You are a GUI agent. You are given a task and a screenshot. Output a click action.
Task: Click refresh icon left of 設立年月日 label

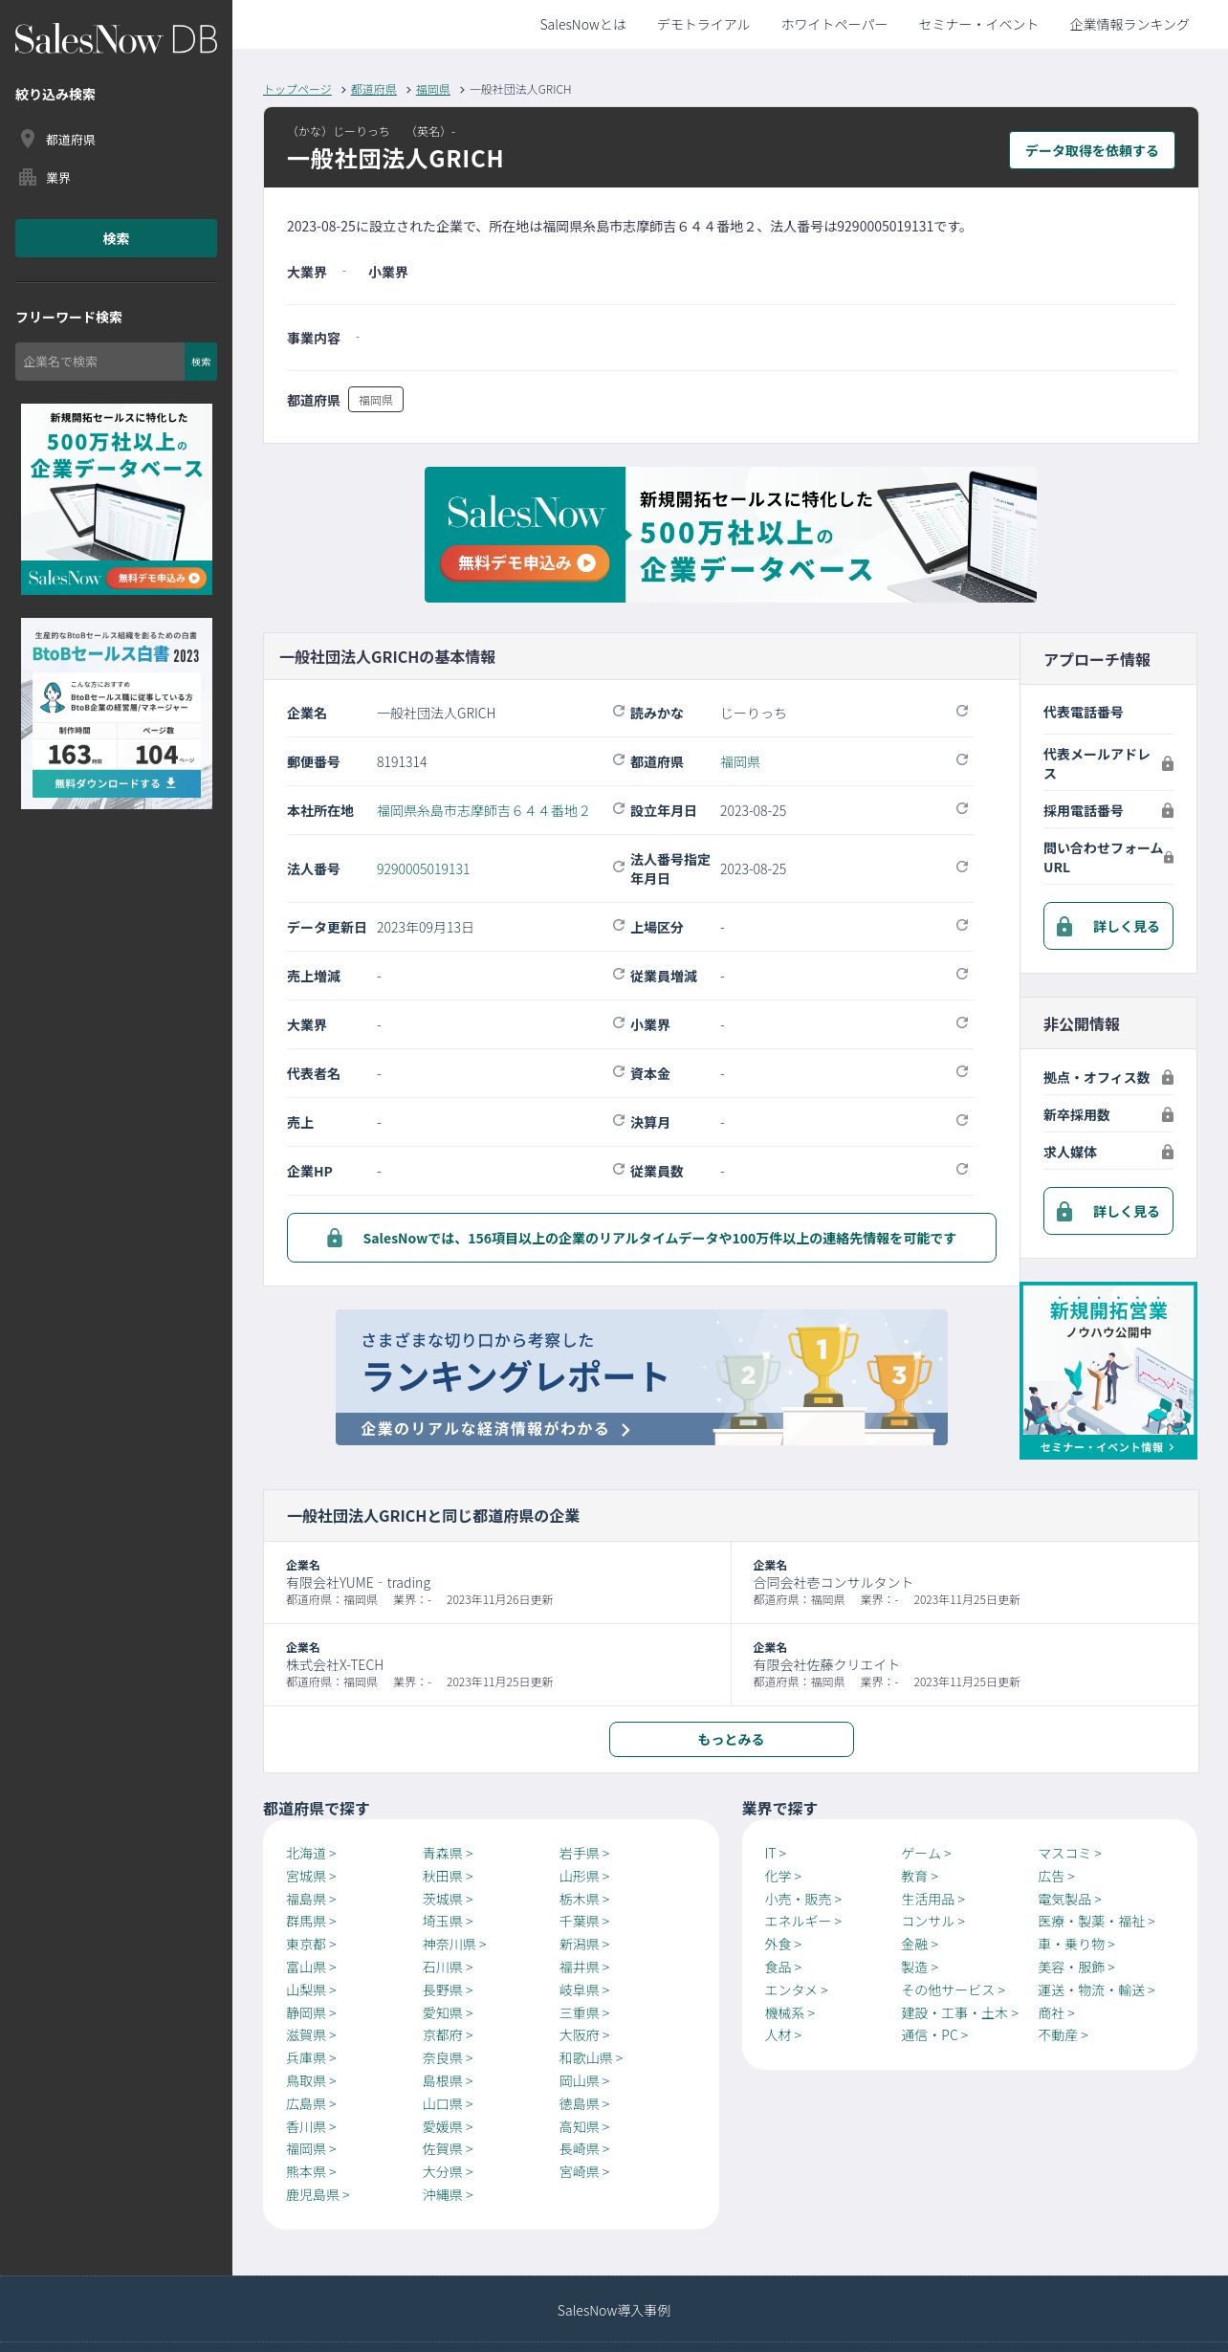tap(619, 808)
